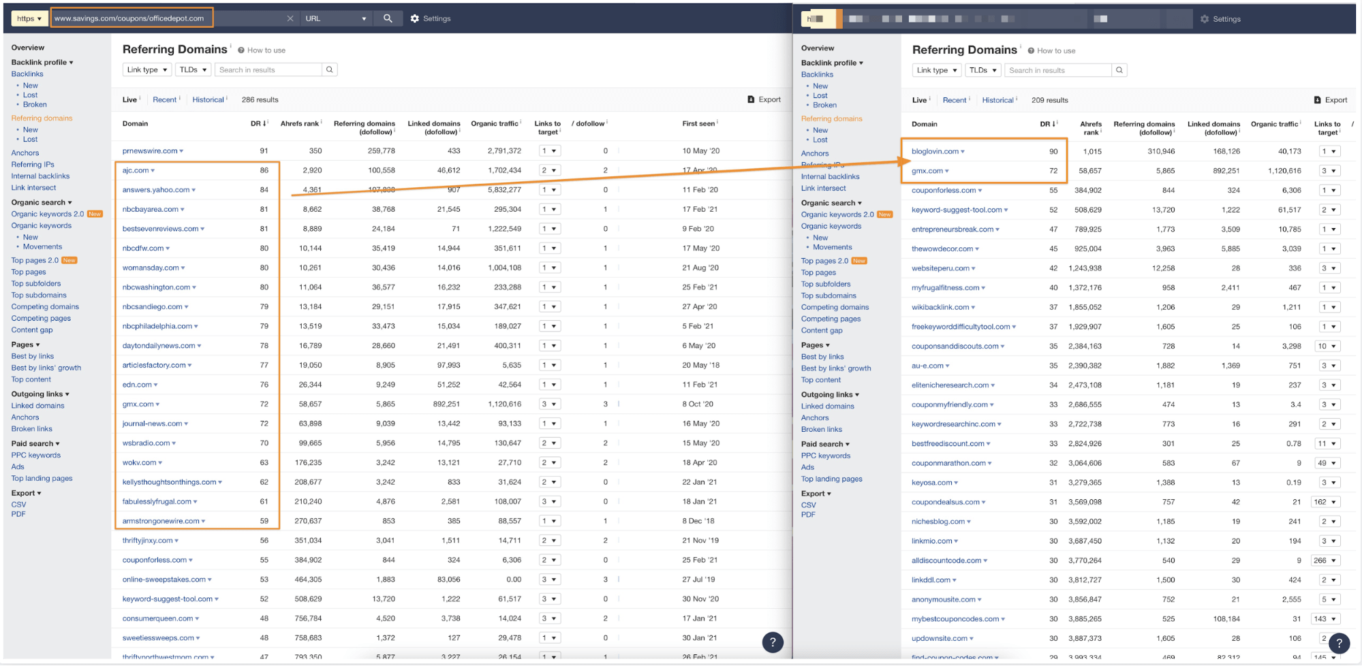Click Competing domains in left sidebar
Image resolution: width=1362 pixels, height=666 pixels.
point(45,306)
